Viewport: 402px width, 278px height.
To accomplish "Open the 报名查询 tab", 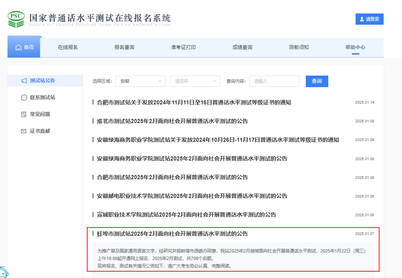I will click(x=124, y=48).
